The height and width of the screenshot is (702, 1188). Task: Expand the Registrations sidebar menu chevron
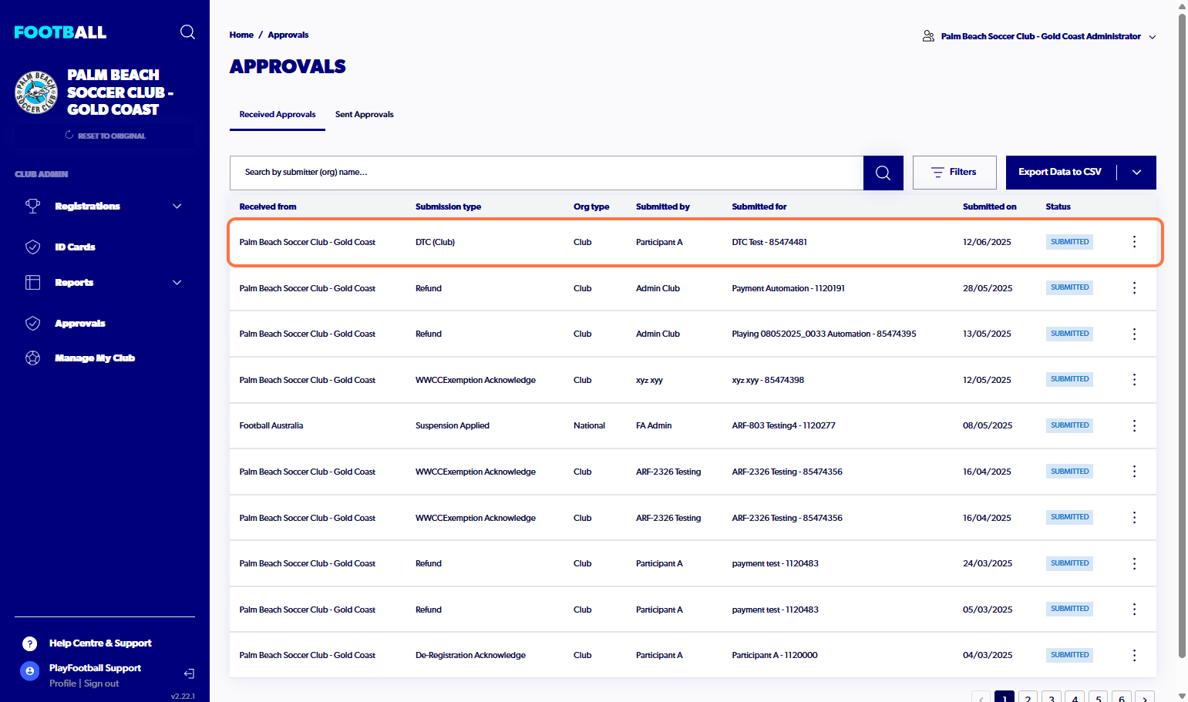177,206
